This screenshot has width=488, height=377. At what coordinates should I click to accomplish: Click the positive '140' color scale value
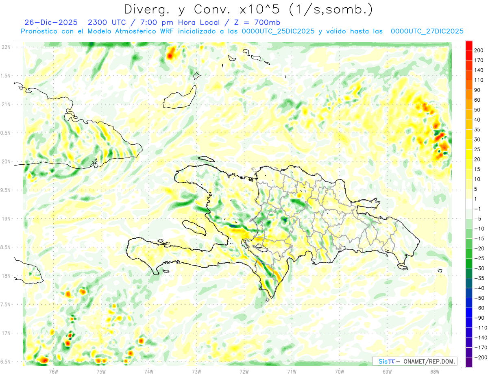point(479,70)
